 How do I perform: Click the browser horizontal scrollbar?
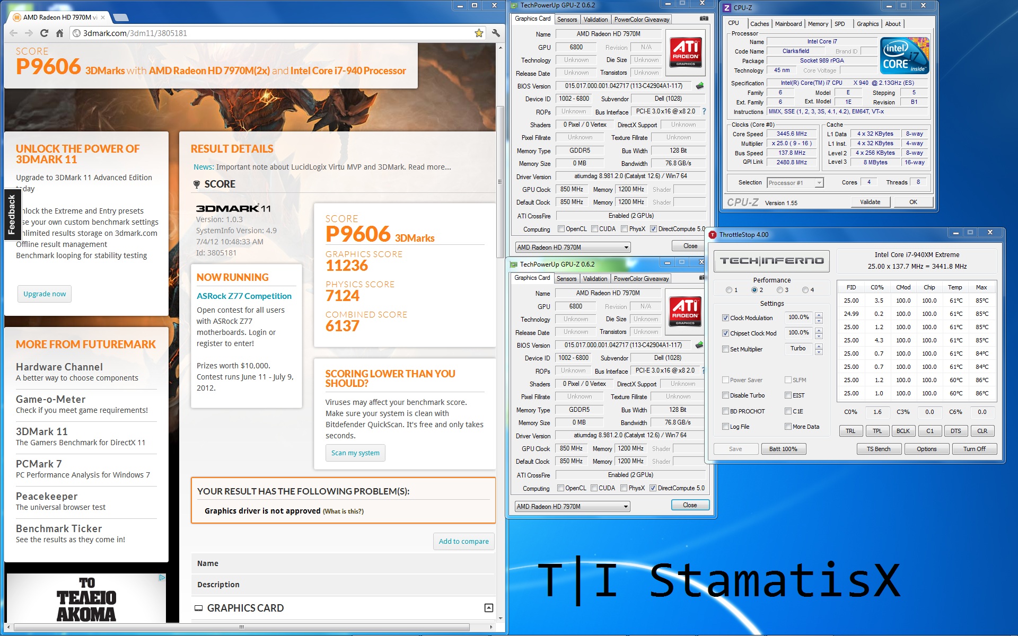[242, 627]
